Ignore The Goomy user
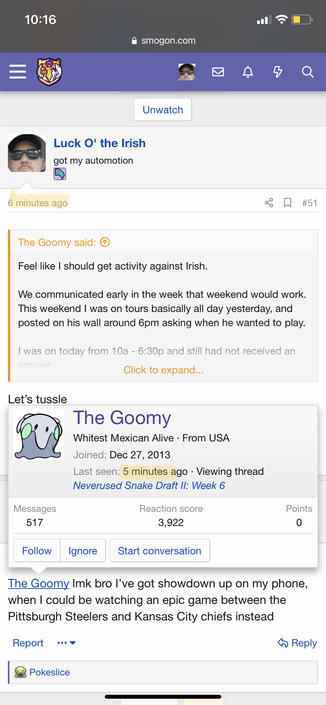Viewport: 326px width, 705px height. 83,551
